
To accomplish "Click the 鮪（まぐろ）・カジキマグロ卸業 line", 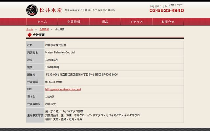I will coord(64,111).
